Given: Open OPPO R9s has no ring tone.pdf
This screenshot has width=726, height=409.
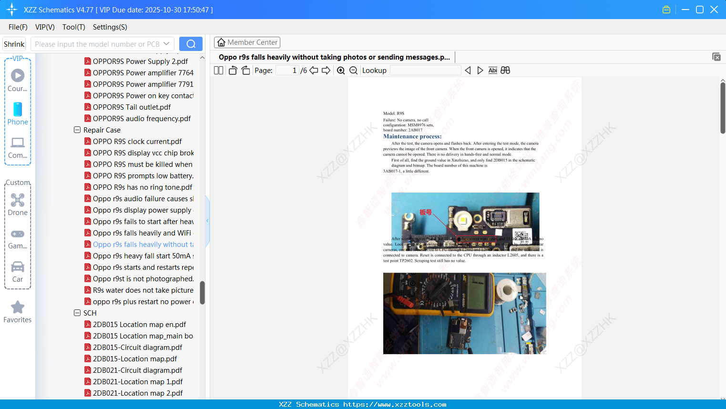Looking at the screenshot, I should (138, 187).
